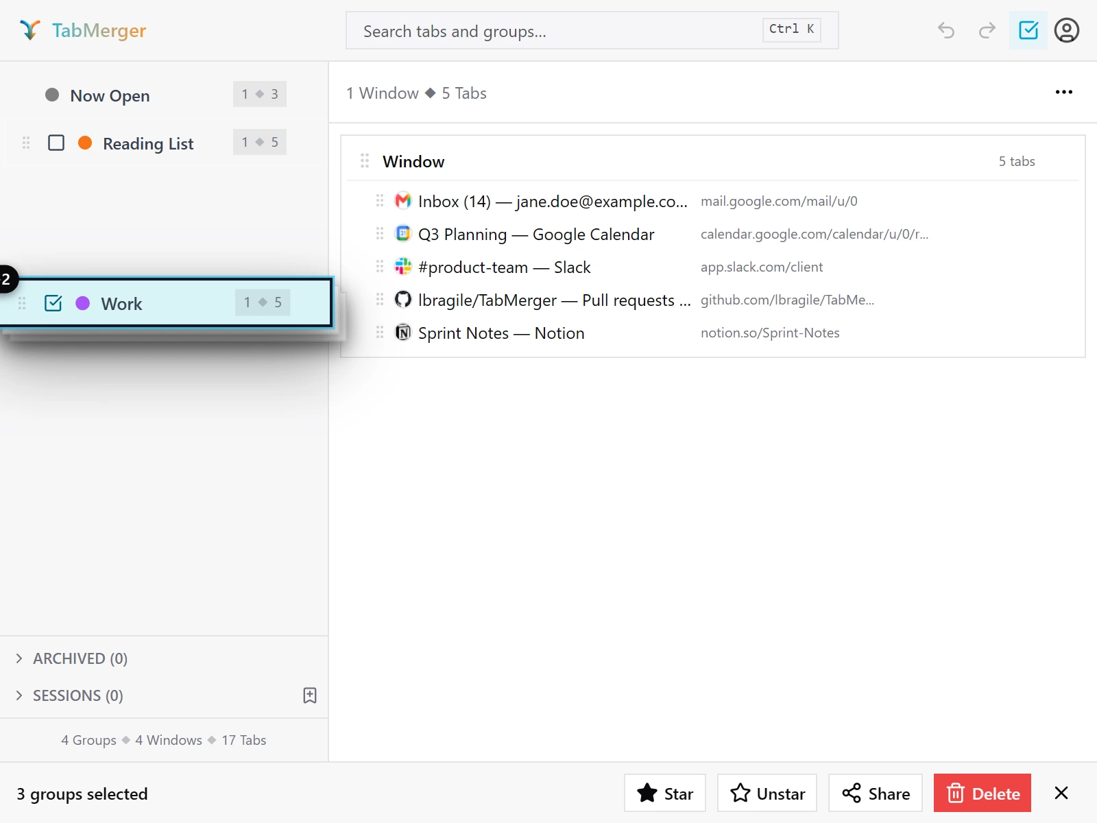Check the Reading List group checkbox

tap(56, 143)
